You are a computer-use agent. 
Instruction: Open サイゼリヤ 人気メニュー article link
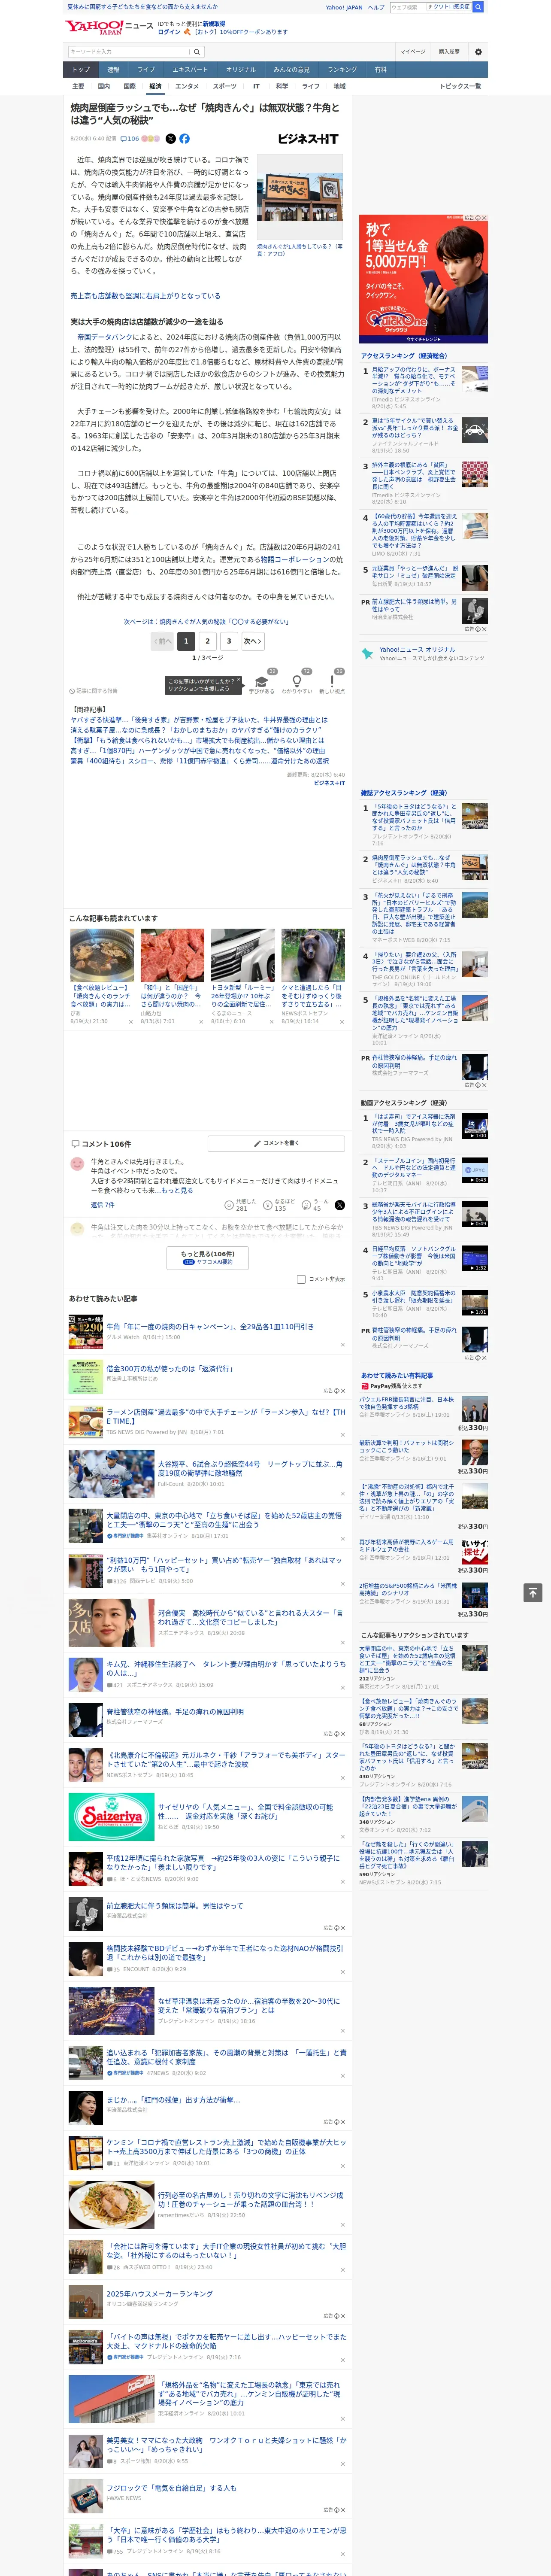pos(245,1811)
